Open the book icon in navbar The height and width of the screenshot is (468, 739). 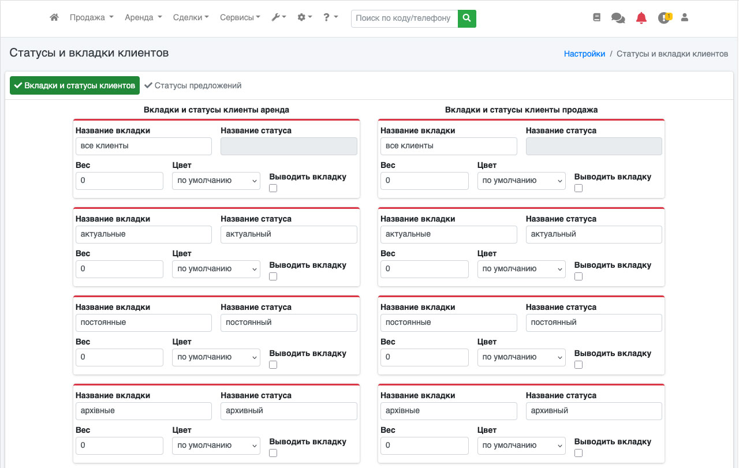coord(596,18)
